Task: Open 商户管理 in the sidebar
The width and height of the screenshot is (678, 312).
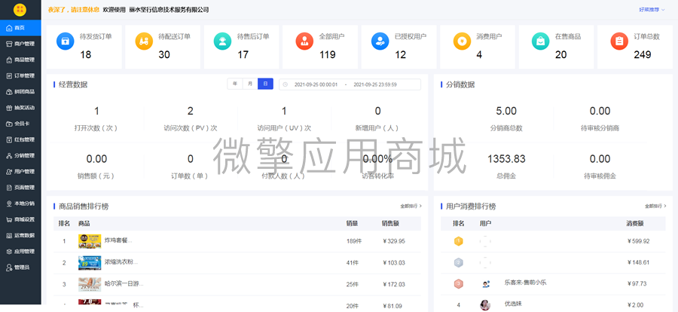Action: [x=20, y=44]
